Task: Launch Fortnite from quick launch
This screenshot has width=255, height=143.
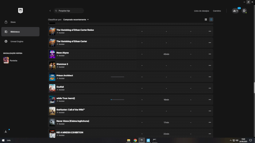Action: [11, 60]
